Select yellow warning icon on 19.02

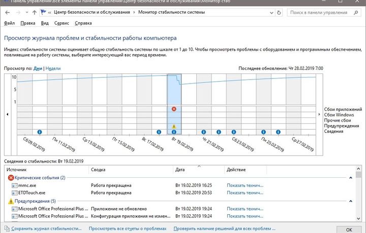pyautogui.click(x=174, y=127)
